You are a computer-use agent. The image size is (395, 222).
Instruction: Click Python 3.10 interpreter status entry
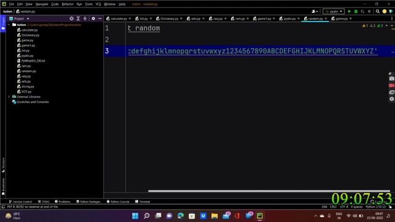point(376,207)
